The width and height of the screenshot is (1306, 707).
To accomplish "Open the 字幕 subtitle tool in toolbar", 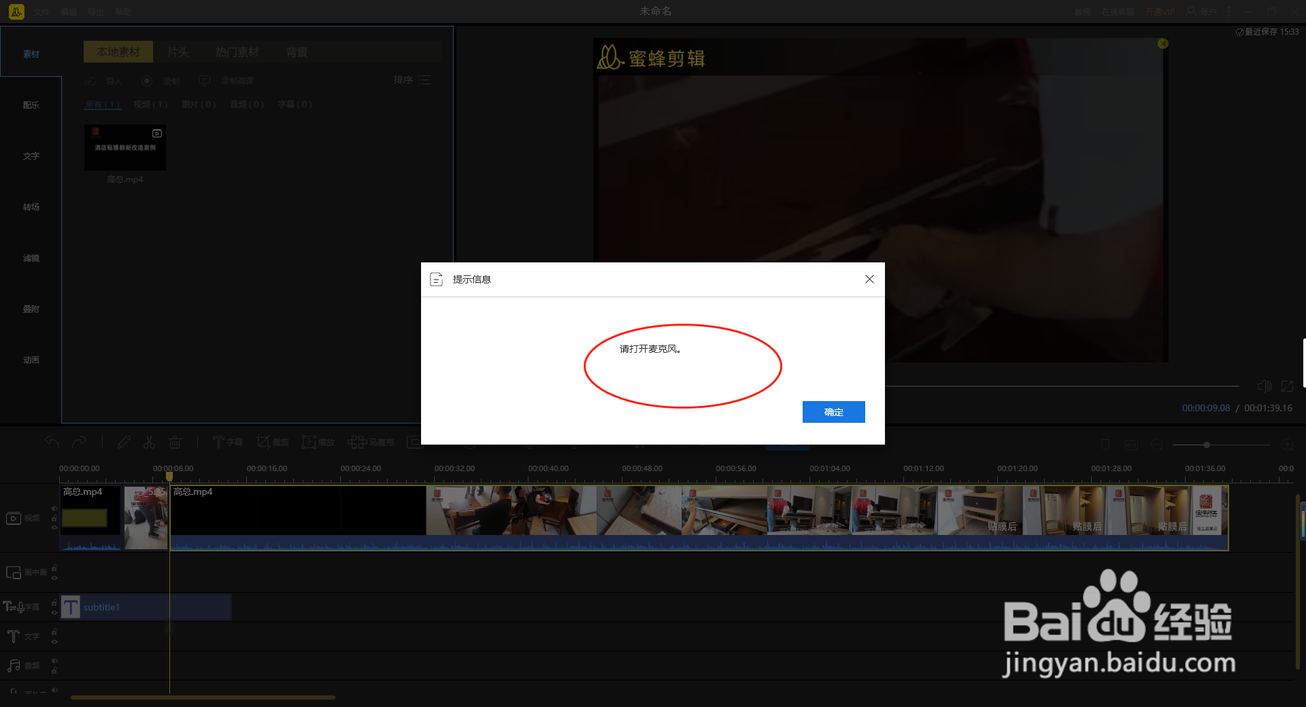I will coord(227,442).
